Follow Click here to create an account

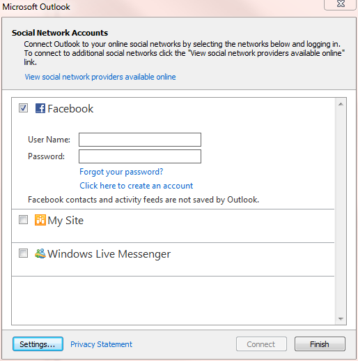[x=137, y=186]
